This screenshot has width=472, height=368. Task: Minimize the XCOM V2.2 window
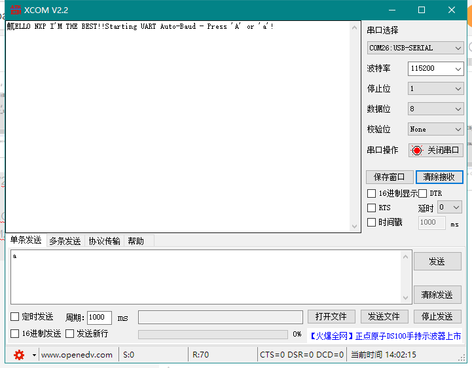[392, 10]
